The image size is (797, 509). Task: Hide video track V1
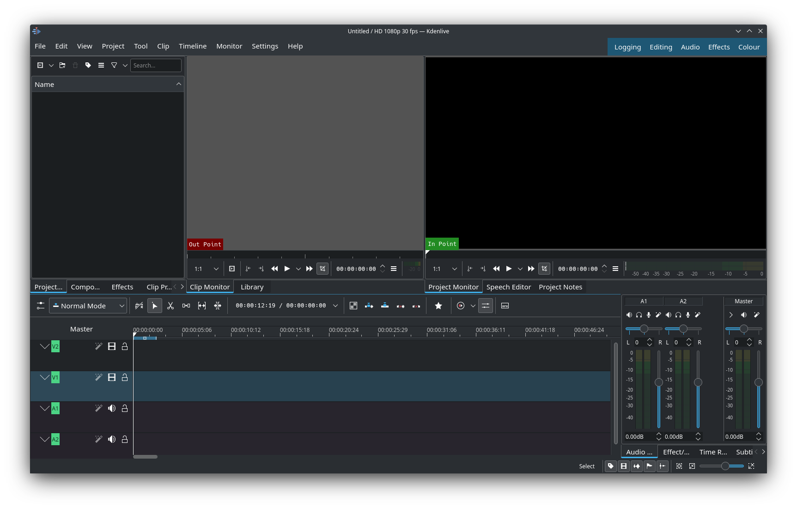(x=112, y=377)
